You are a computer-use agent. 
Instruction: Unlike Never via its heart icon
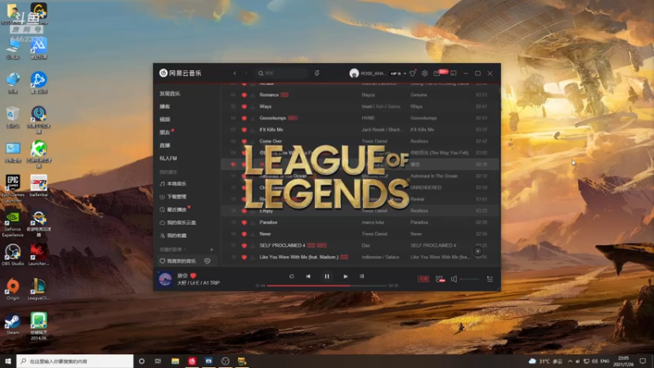point(244,234)
